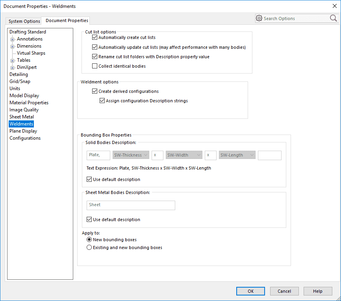Select Existing and new bounding boxes
This screenshot has height=301, width=341.
tap(89, 247)
